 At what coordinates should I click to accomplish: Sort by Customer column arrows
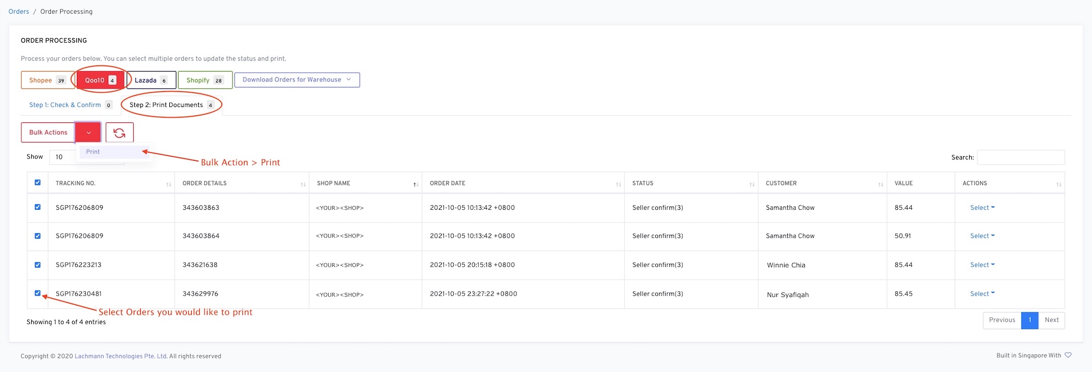pyautogui.click(x=880, y=185)
